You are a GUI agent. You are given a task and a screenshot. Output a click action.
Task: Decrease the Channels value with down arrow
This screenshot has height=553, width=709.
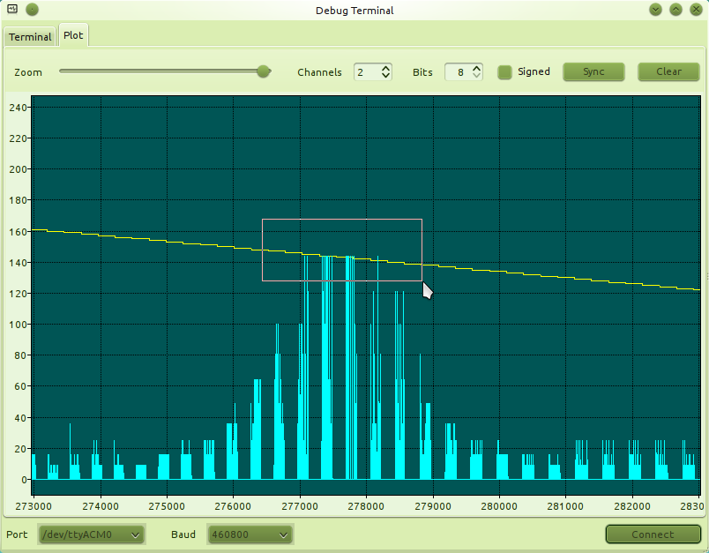[385, 76]
